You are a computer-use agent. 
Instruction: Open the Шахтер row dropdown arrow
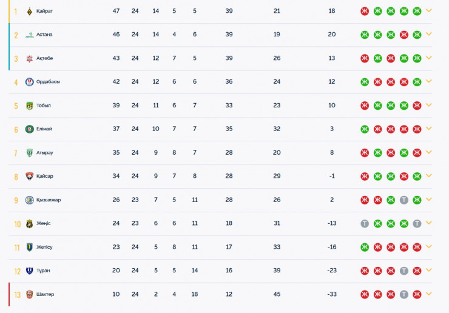429,294
